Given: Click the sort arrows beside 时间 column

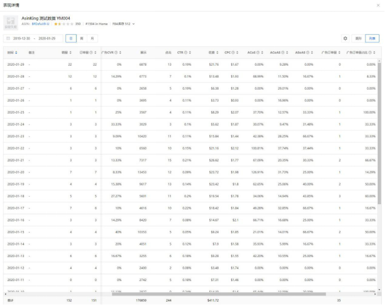Looking at the screenshot, I should tap(17, 52).
